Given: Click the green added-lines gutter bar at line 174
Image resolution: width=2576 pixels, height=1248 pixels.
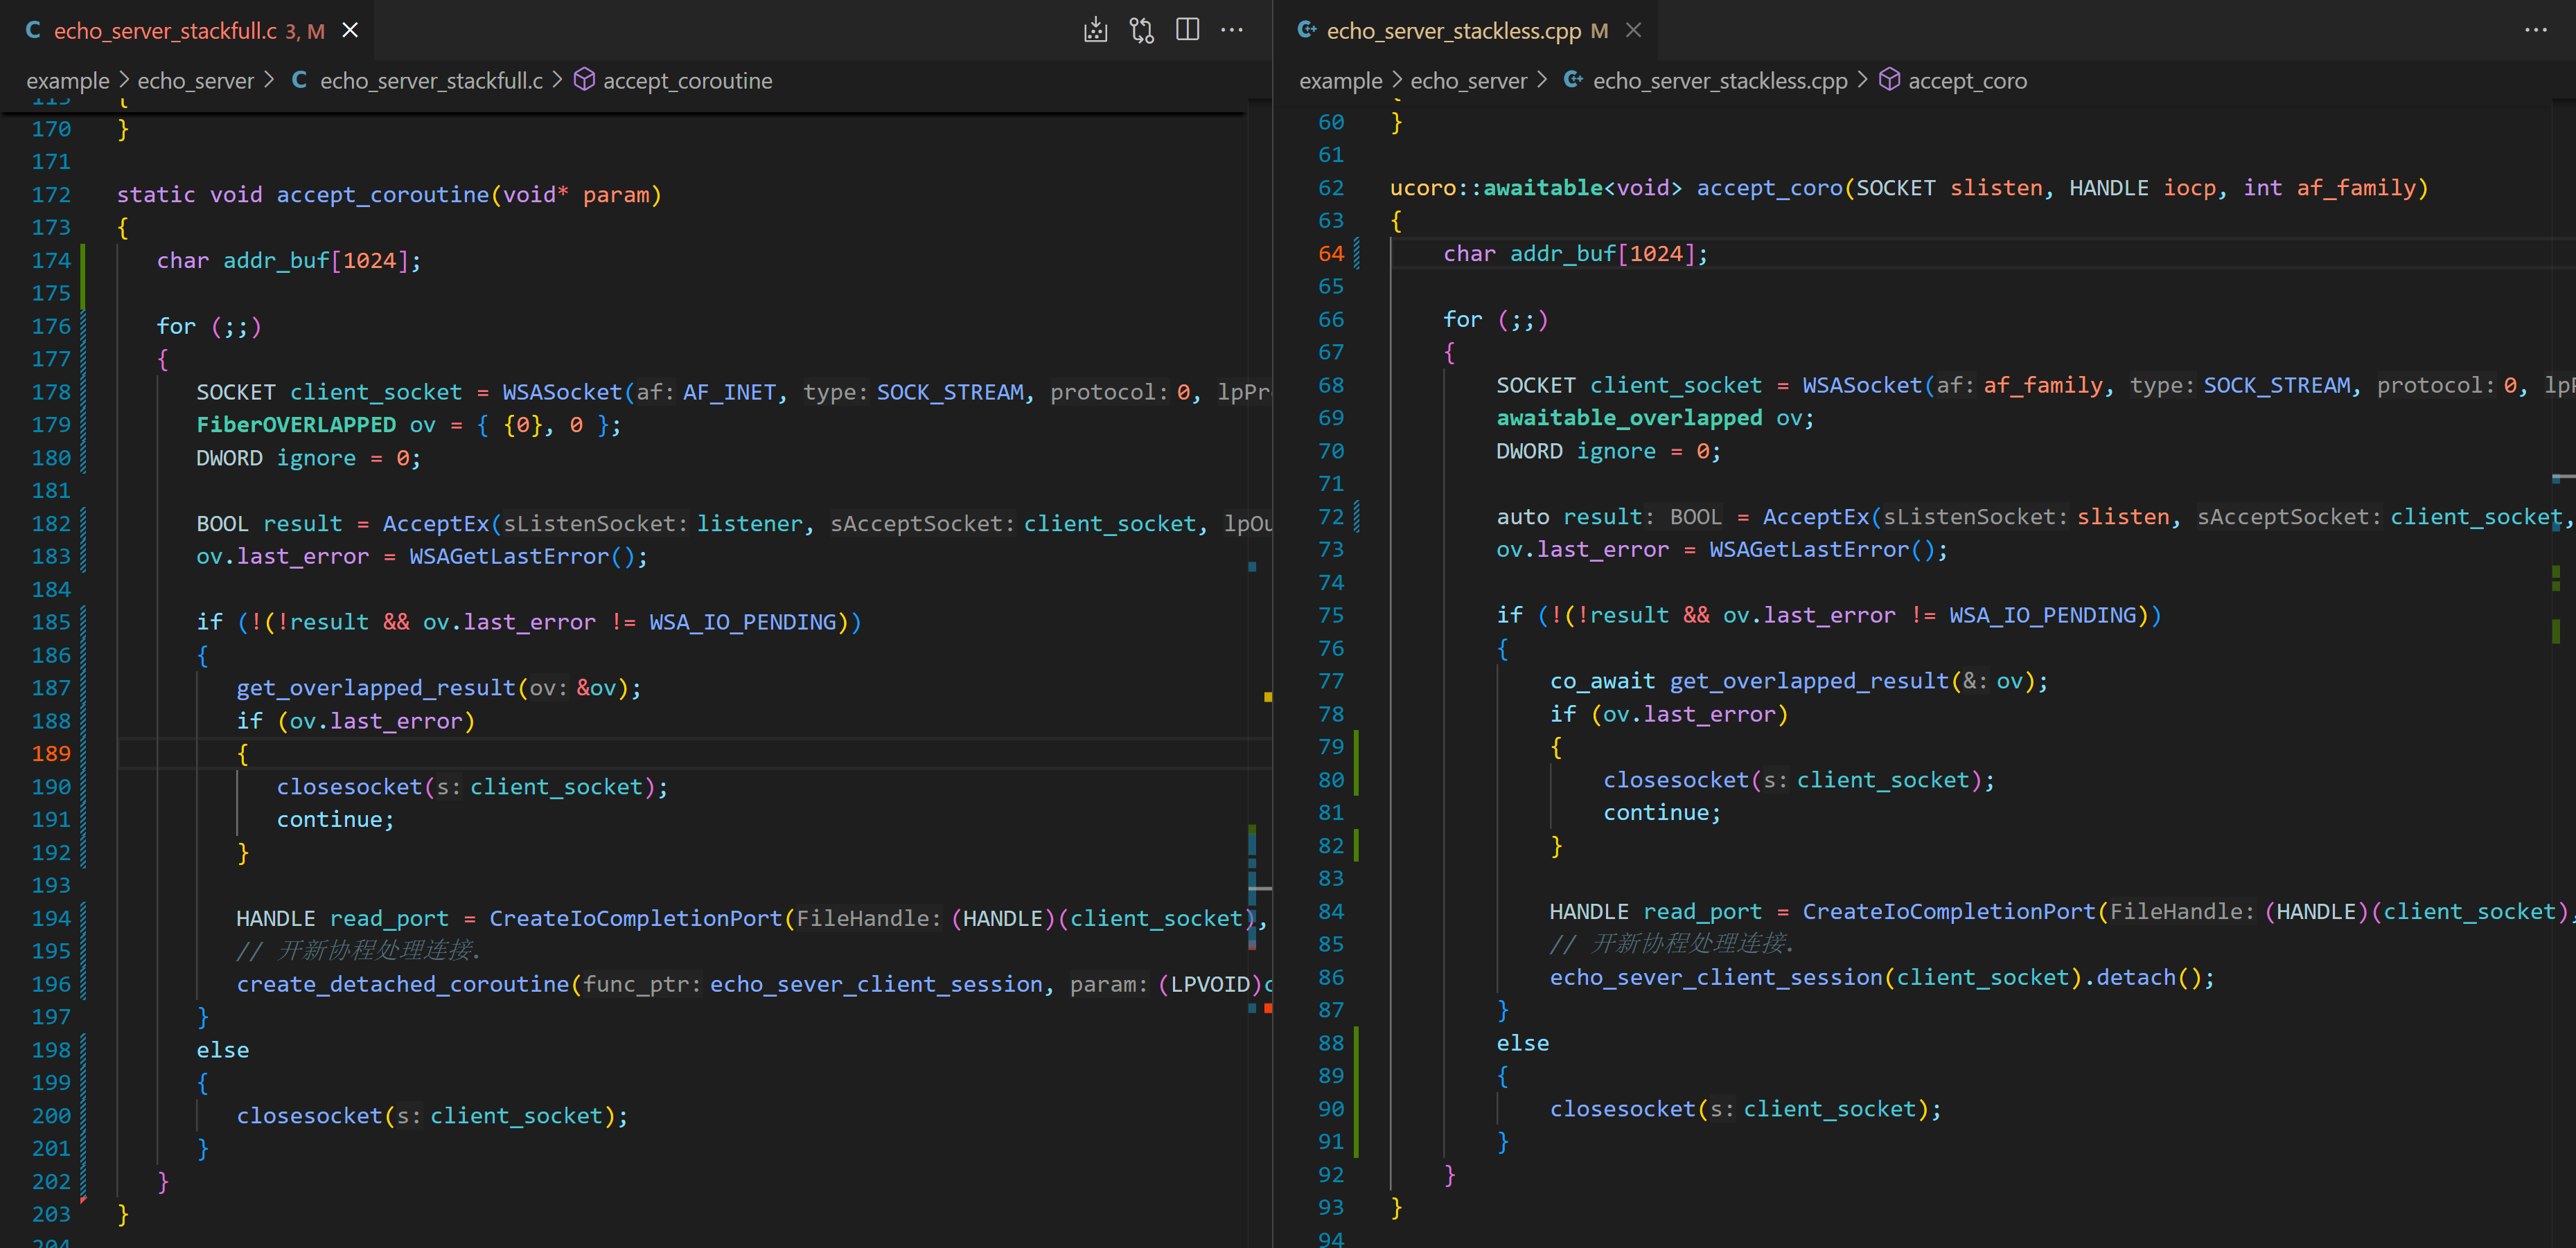Looking at the screenshot, I should [x=83, y=277].
